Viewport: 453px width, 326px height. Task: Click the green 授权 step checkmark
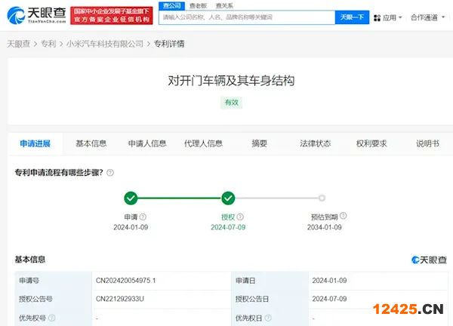[x=228, y=198]
